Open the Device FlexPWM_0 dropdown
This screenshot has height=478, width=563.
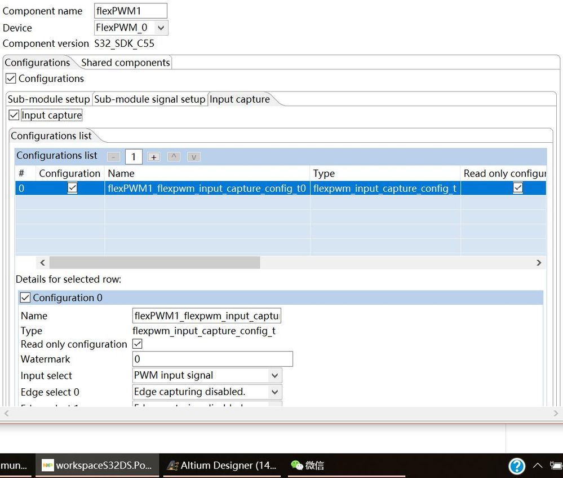(x=161, y=28)
